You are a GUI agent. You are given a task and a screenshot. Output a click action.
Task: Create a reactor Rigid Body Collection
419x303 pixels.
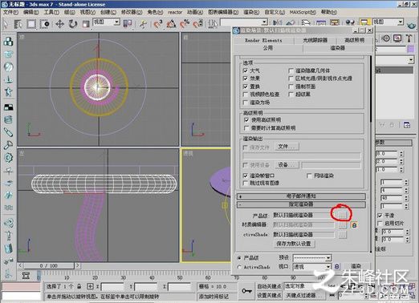tap(8, 42)
